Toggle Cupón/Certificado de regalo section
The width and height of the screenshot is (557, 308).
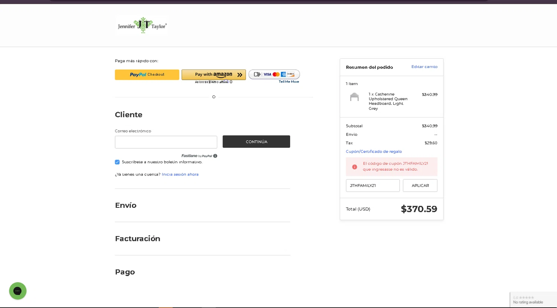(374, 151)
